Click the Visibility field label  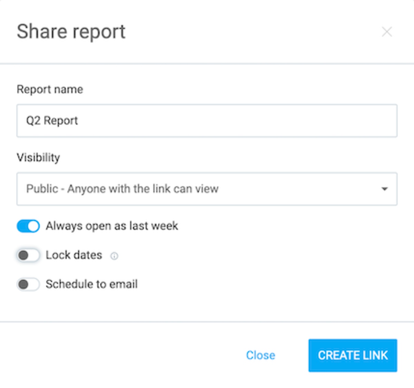click(x=38, y=157)
